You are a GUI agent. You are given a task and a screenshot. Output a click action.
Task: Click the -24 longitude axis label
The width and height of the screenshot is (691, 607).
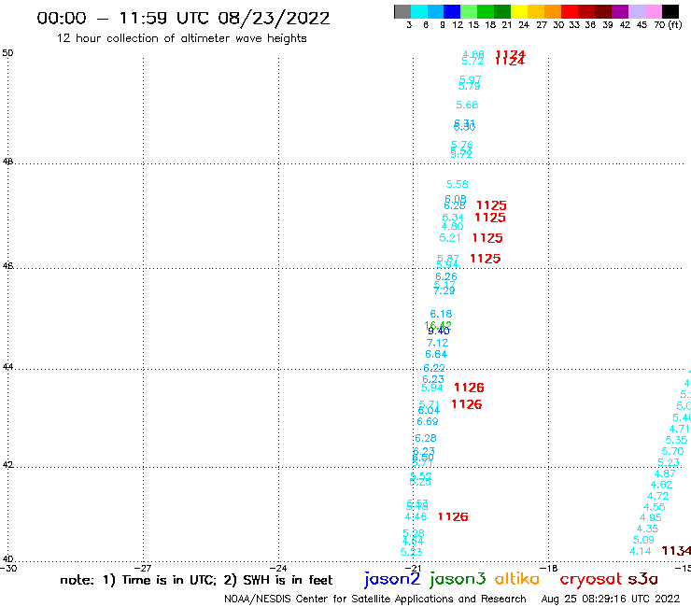tap(278, 568)
